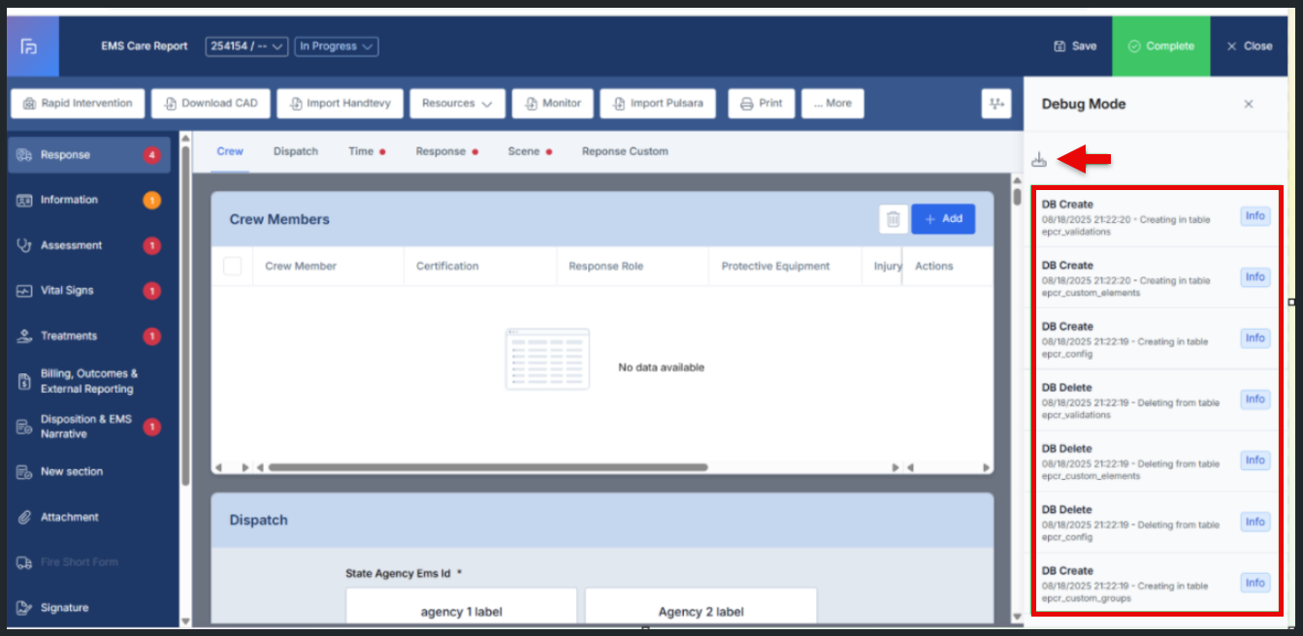Open the Treatments section in sidebar
The height and width of the screenshot is (636, 1303).
pyautogui.click(x=68, y=336)
